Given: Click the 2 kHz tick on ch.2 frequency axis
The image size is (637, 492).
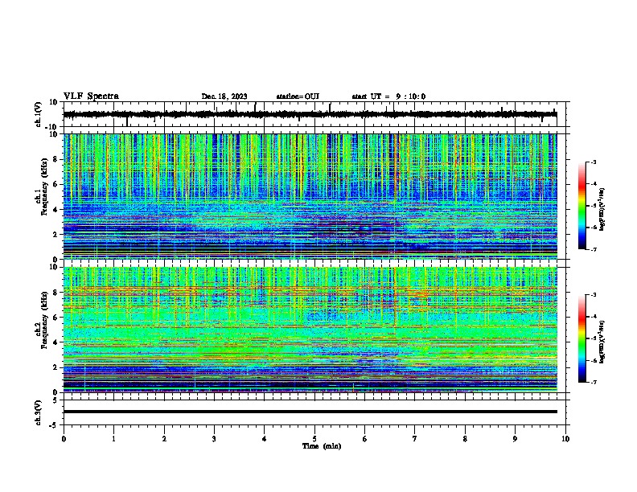Looking at the screenshot, I should pyautogui.click(x=56, y=367).
